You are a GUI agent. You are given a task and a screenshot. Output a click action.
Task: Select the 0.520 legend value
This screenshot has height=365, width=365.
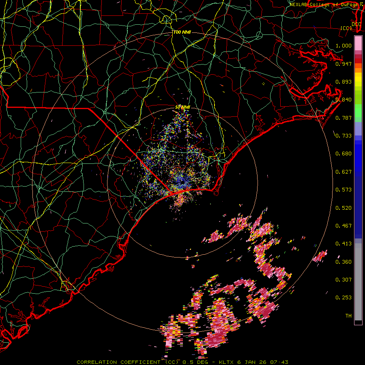coord(344,208)
